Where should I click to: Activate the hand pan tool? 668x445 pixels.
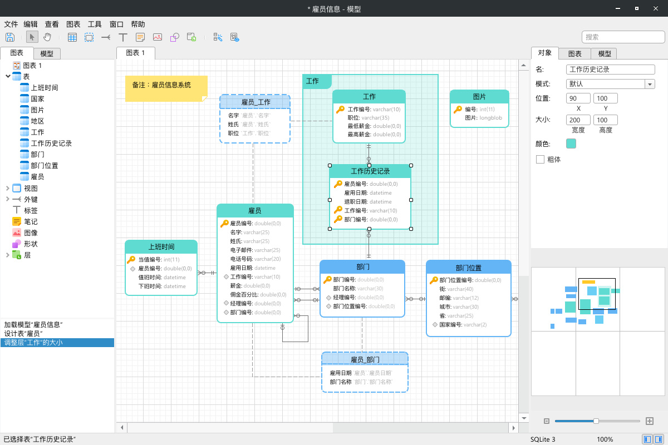click(x=47, y=37)
